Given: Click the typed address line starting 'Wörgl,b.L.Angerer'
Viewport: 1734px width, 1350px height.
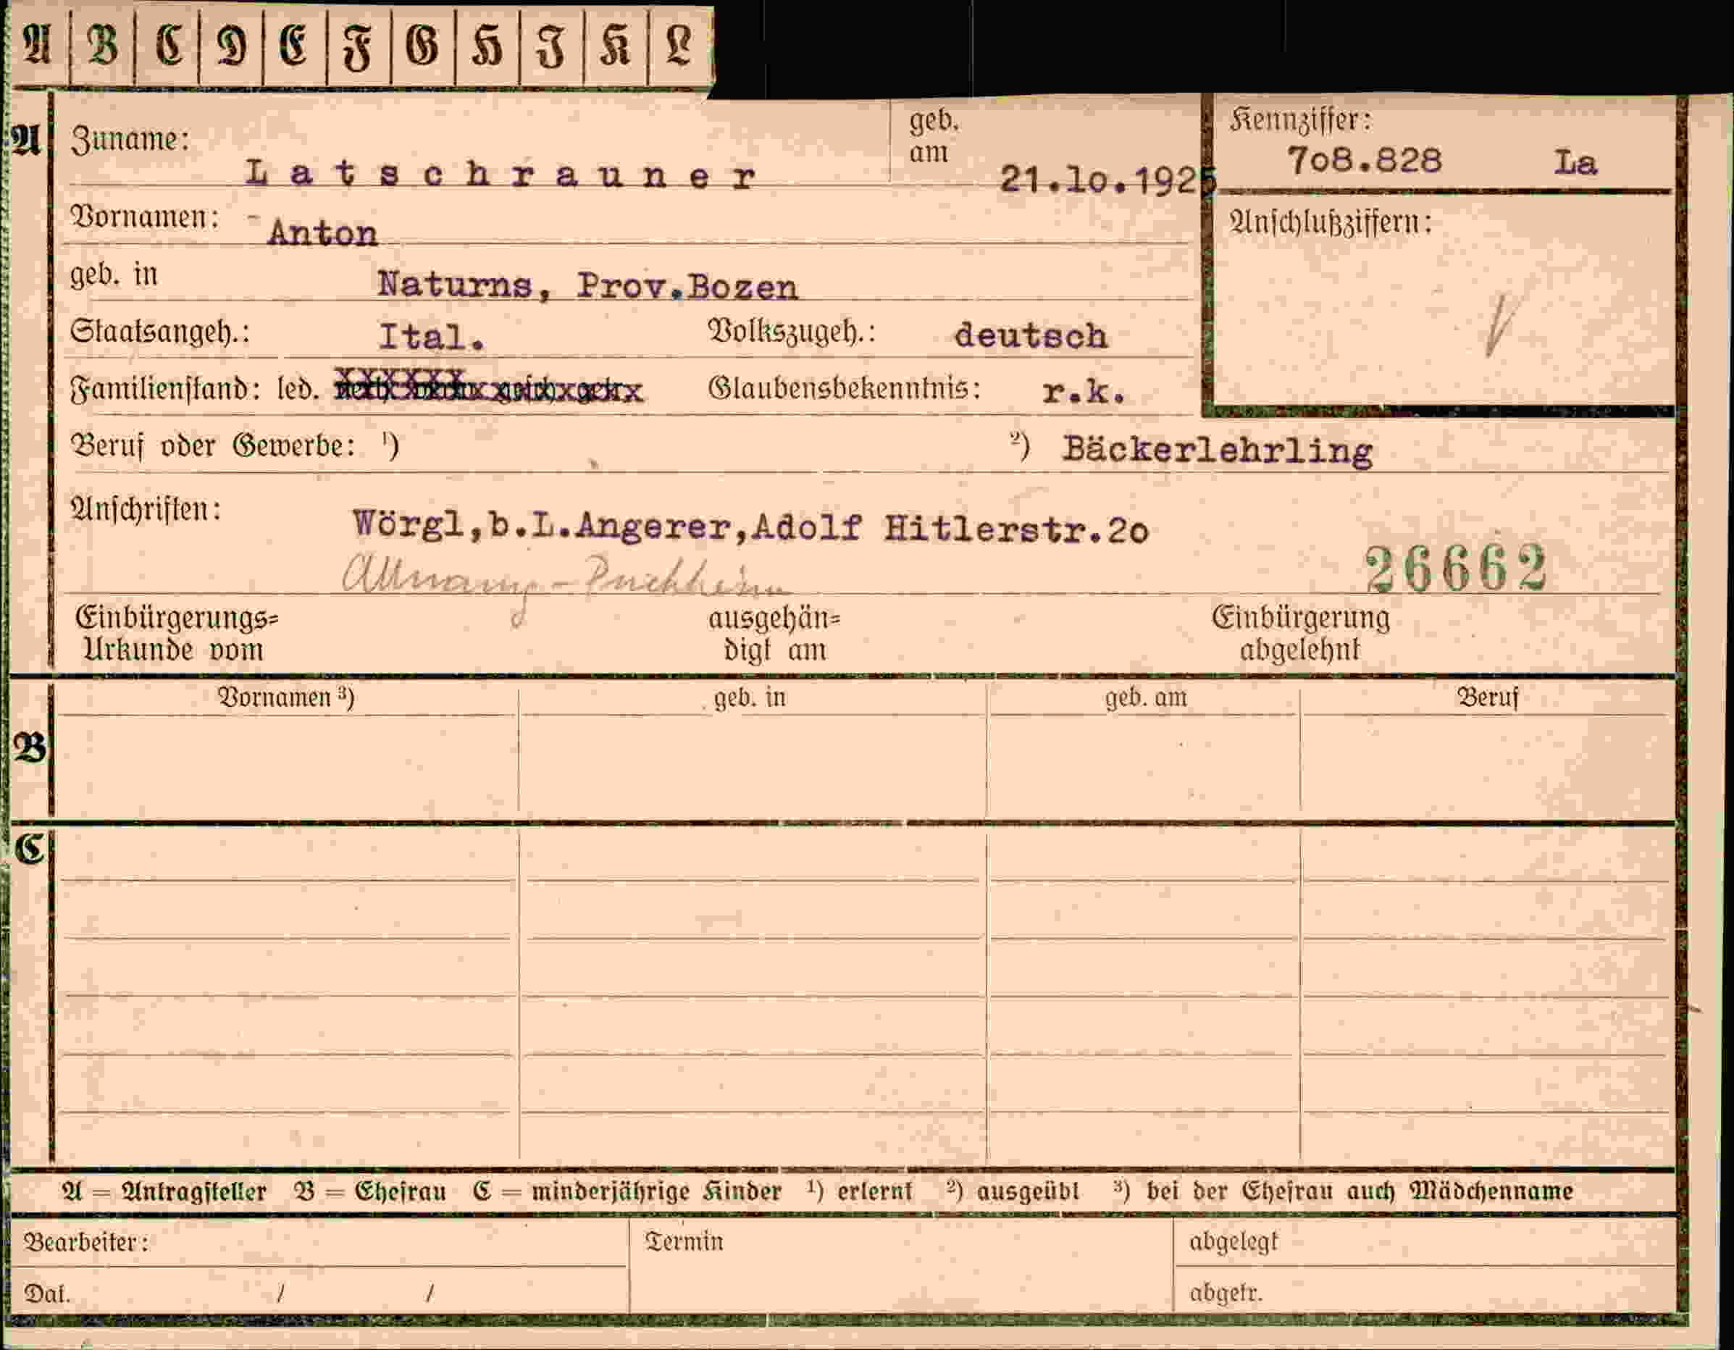Looking at the screenshot, I should 750,528.
